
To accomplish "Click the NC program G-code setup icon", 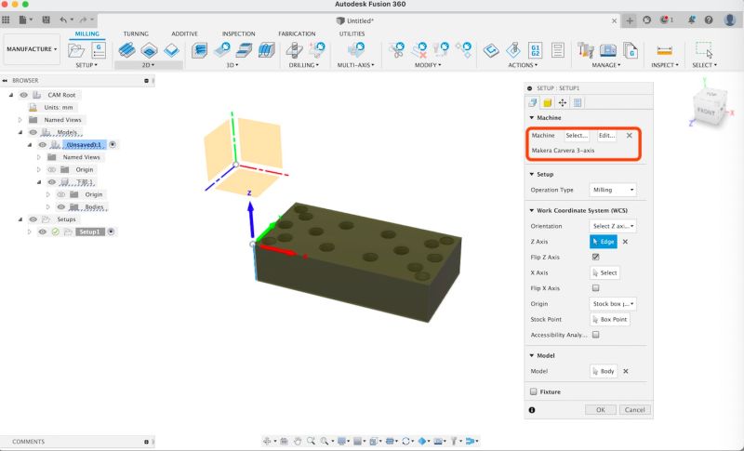I will tap(99, 50).
